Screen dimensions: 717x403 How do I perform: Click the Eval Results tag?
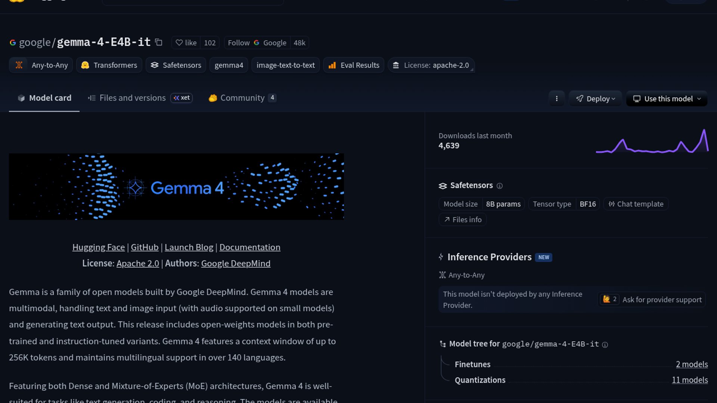(x=354, y=65)
